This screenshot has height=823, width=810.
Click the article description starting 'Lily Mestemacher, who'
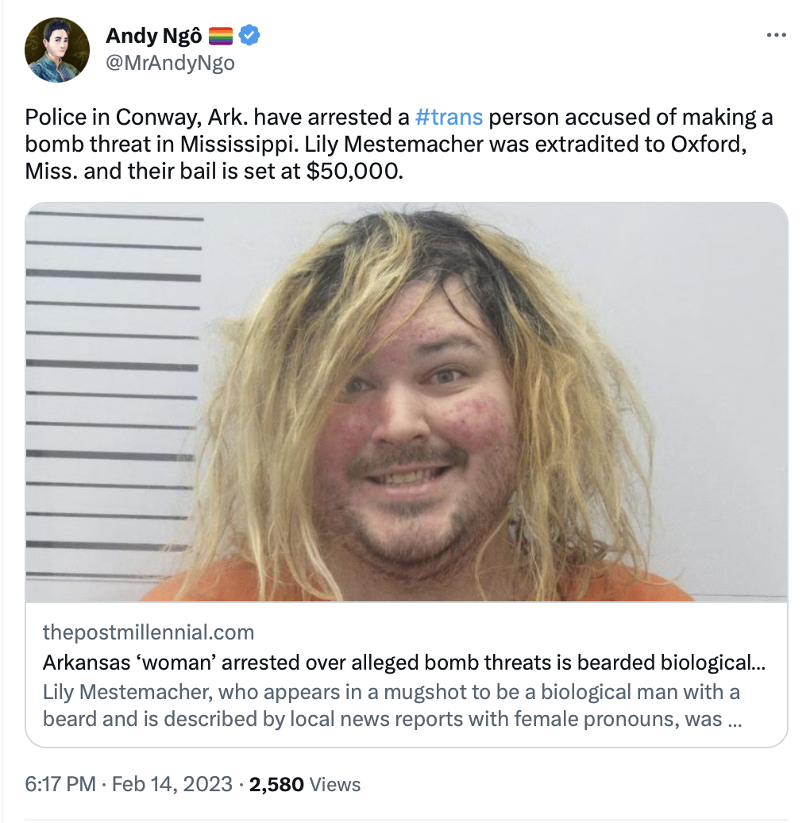pos(392,705)
